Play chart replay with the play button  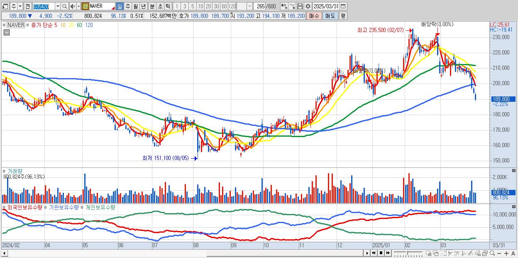367,253
